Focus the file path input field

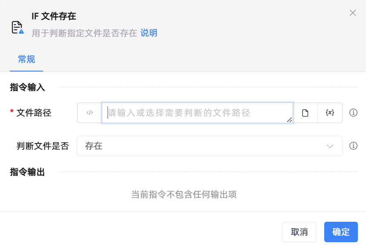point(192,112)
